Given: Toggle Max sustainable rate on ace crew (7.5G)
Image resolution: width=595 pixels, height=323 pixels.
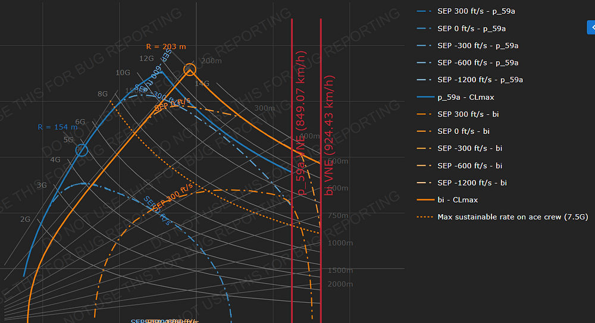Looking at the screenshot, I should click(502, 217).
